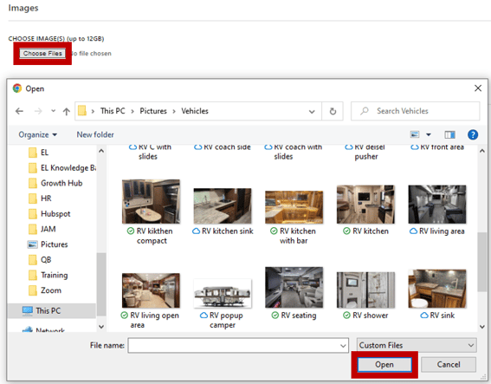The height and width of the screenshot is (384, 491).
Task: Click the Choose Files button
Action: pos(42,53)
